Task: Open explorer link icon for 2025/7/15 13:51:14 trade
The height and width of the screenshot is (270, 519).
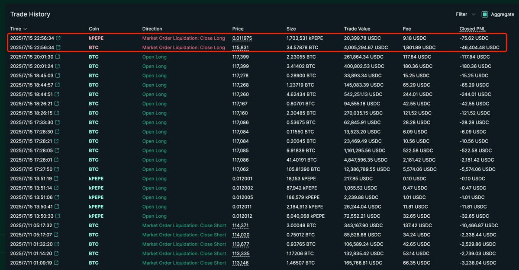Action: (56, 188)
